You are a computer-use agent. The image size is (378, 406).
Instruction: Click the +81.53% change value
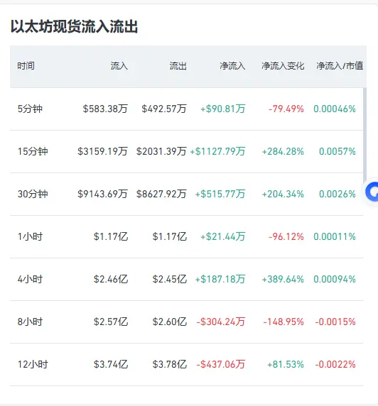click(x=286, y=365)
